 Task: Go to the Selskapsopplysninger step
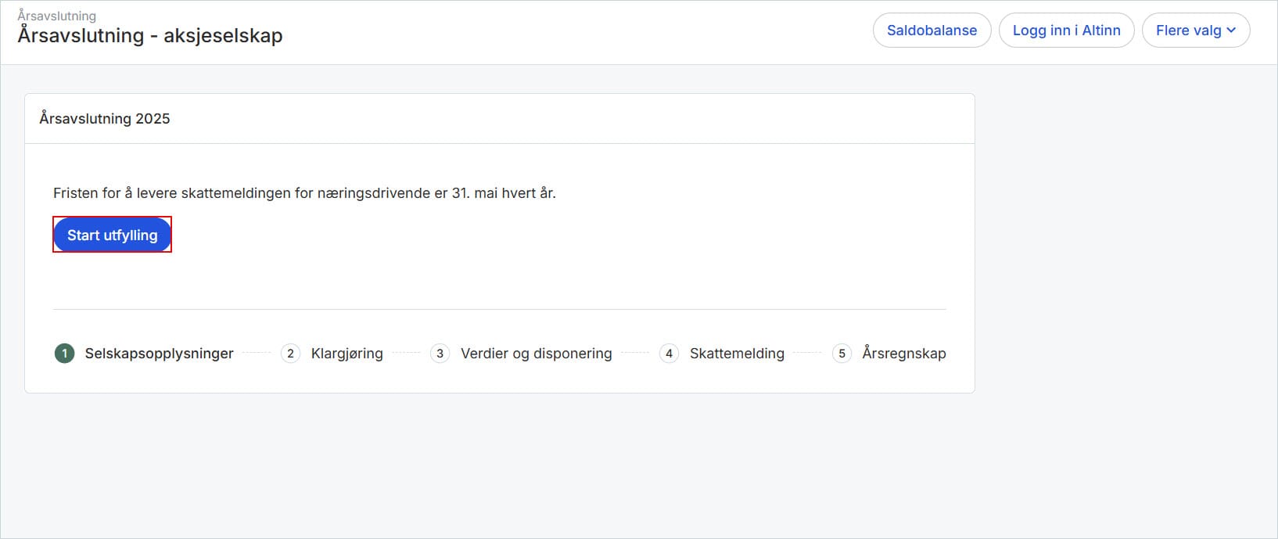[159, 354]
